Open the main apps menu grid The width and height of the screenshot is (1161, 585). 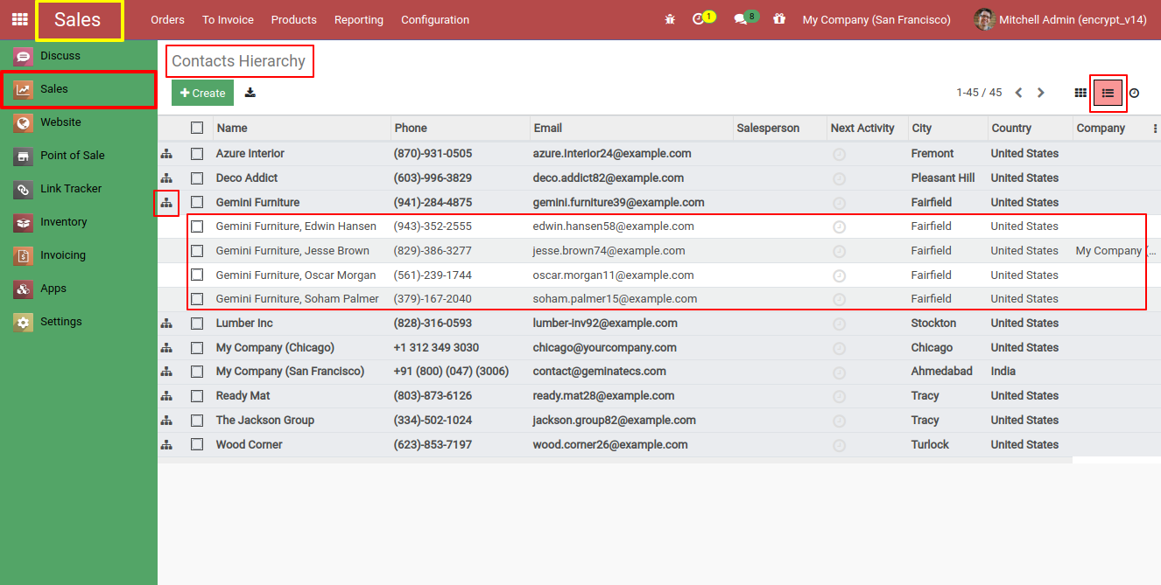click(19, 19)
